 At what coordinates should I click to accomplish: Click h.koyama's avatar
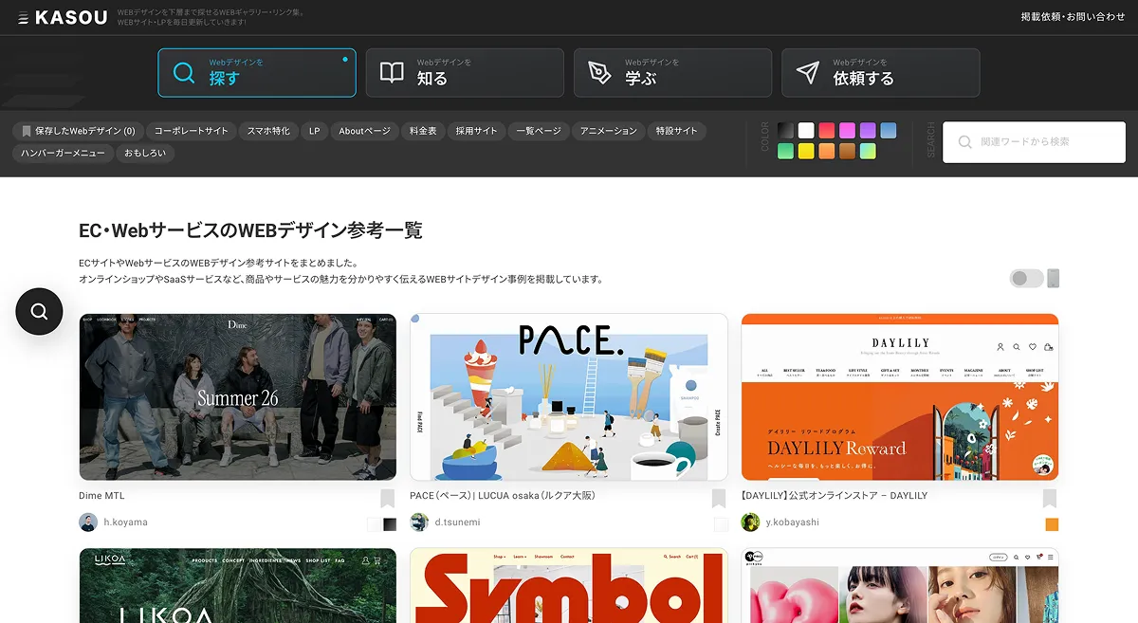tap(88, 522)
